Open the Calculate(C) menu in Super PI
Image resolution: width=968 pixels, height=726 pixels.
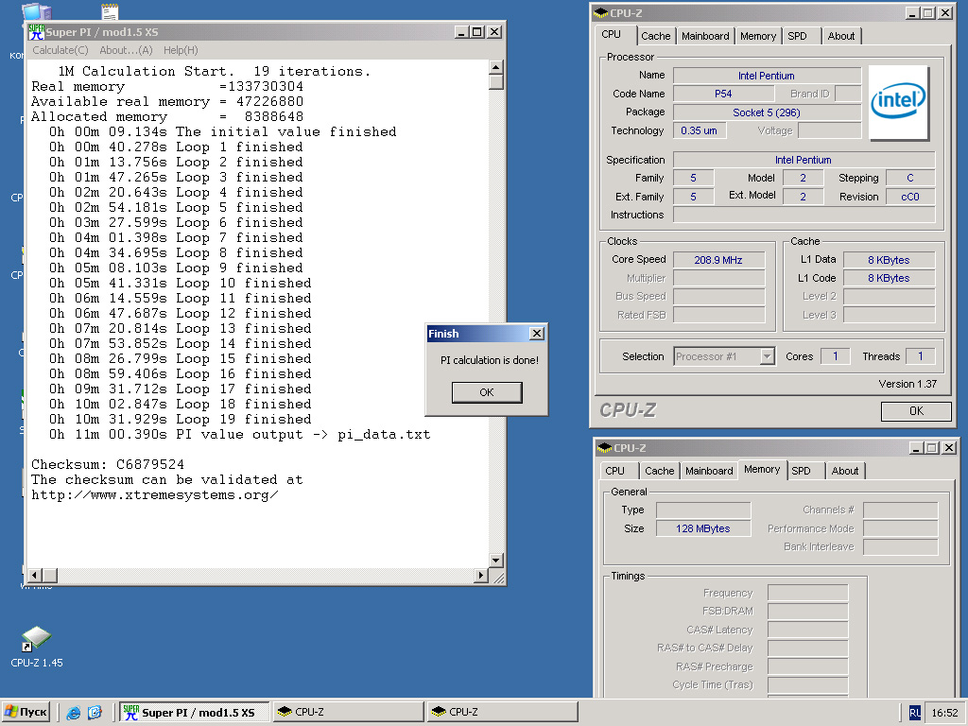[x=60, y=51]
